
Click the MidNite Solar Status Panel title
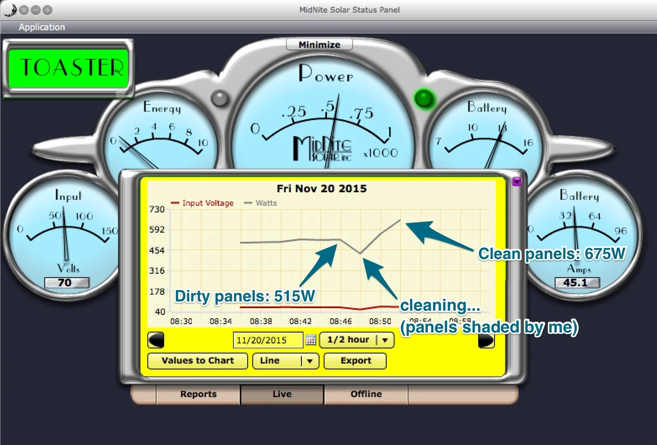click(349, 10)
